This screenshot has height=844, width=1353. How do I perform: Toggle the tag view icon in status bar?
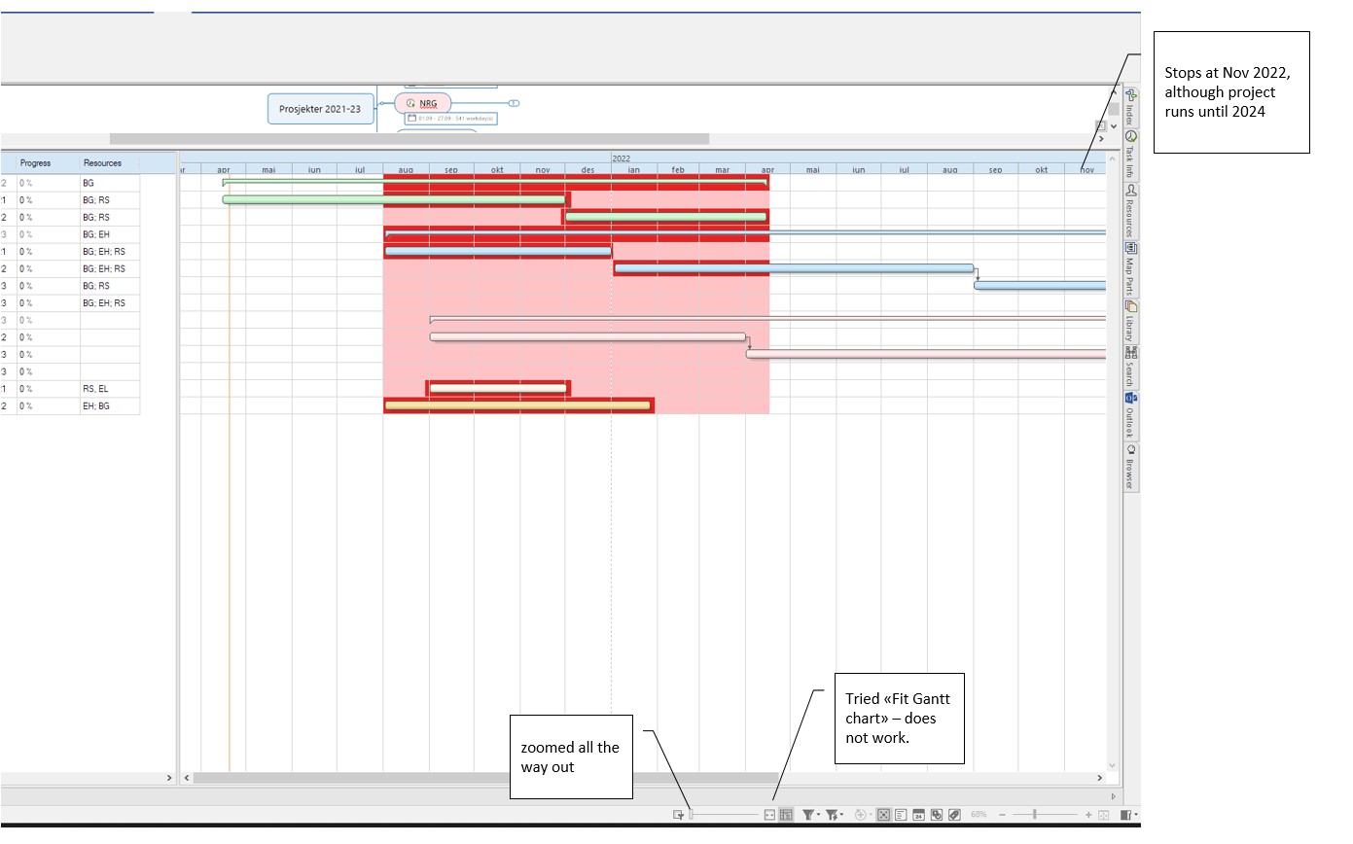tap(954, 815)
